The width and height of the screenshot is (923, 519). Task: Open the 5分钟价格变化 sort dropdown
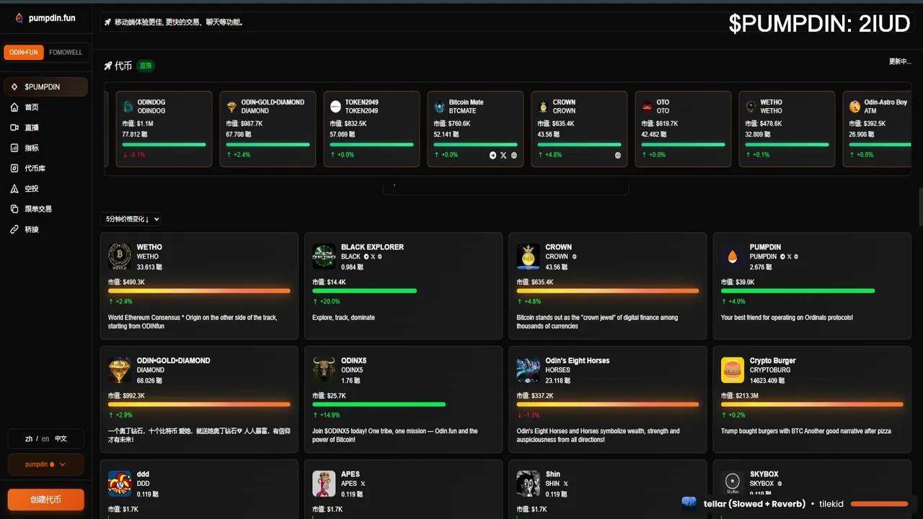pos(131,219)
